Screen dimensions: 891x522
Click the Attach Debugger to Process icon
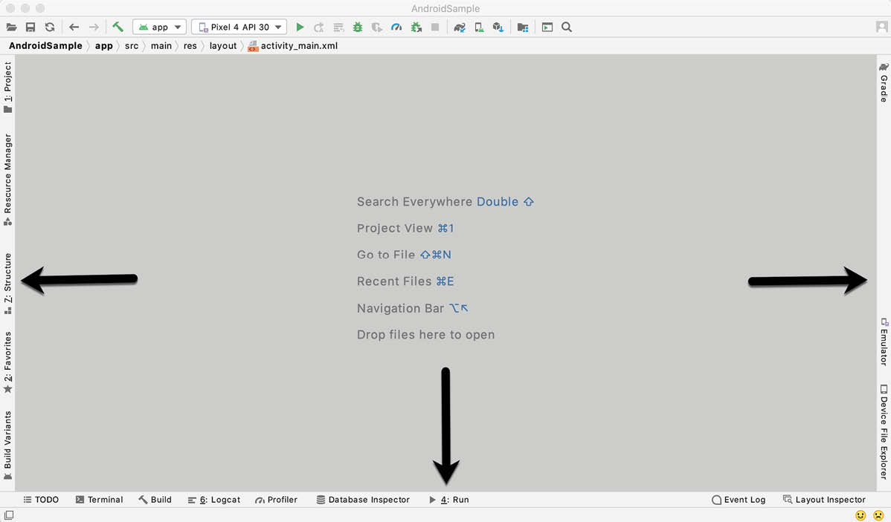(416, 27)
